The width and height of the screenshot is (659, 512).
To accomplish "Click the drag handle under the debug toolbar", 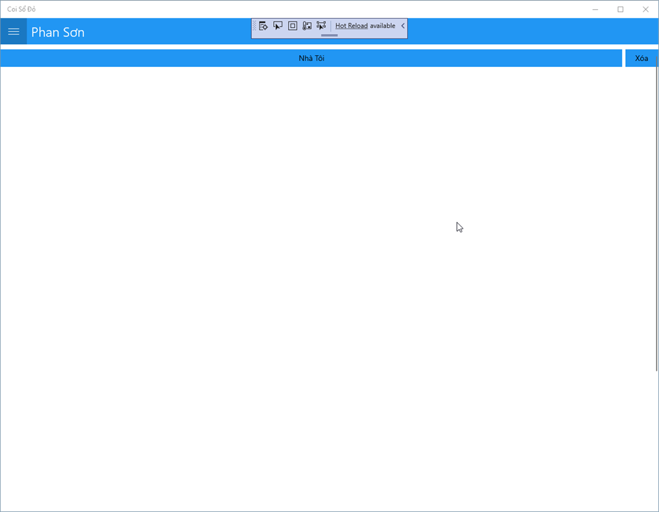I will [330, 34].
